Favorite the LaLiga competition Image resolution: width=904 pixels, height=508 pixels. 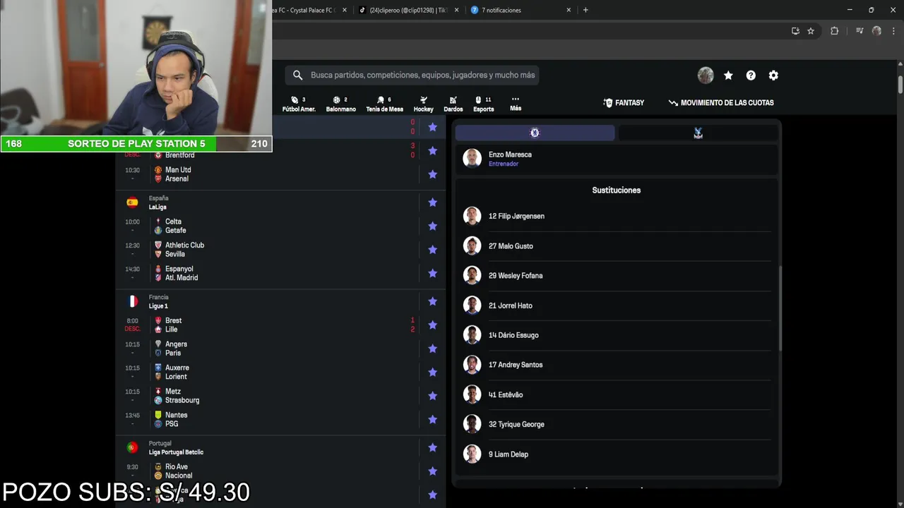[433, 202]
